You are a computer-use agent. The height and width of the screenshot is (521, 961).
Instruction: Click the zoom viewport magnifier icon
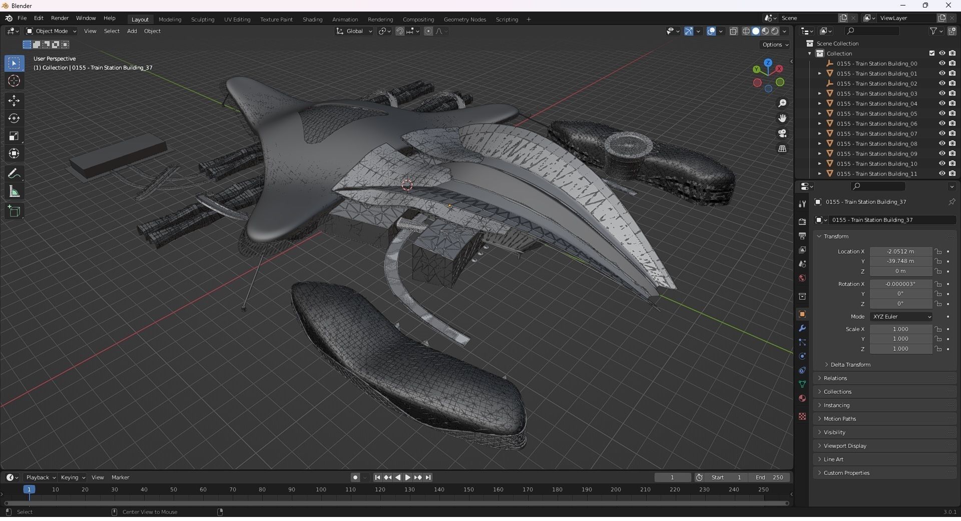click(782, 103)
